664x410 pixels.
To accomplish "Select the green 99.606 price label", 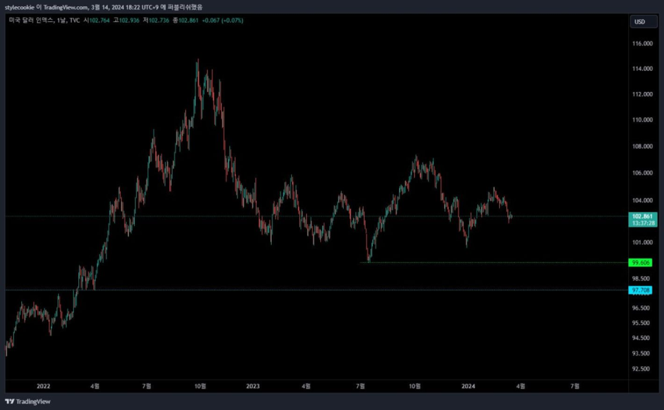I will (643, 262).
